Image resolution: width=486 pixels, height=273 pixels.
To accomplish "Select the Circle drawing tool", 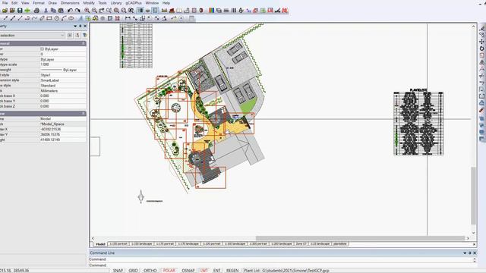I will pyautogui.click(x=57, y=18).
